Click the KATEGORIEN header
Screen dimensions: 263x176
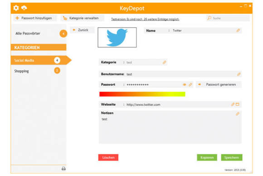point(39,47)
